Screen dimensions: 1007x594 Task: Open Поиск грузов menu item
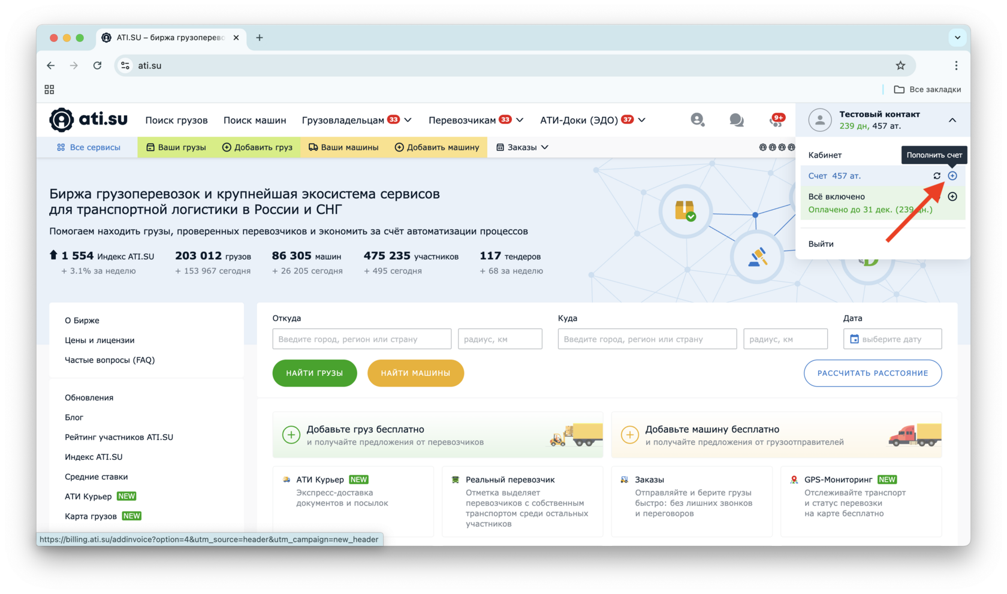[176, 120]
